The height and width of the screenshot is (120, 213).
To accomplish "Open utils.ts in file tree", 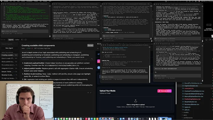I will pyautogui.click(x=187, y=110).
